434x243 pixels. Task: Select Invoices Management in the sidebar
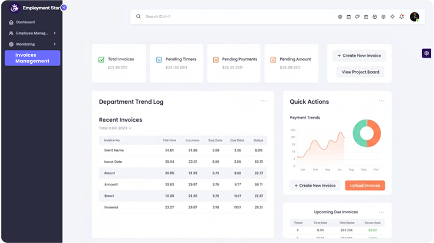coord(32,58)
